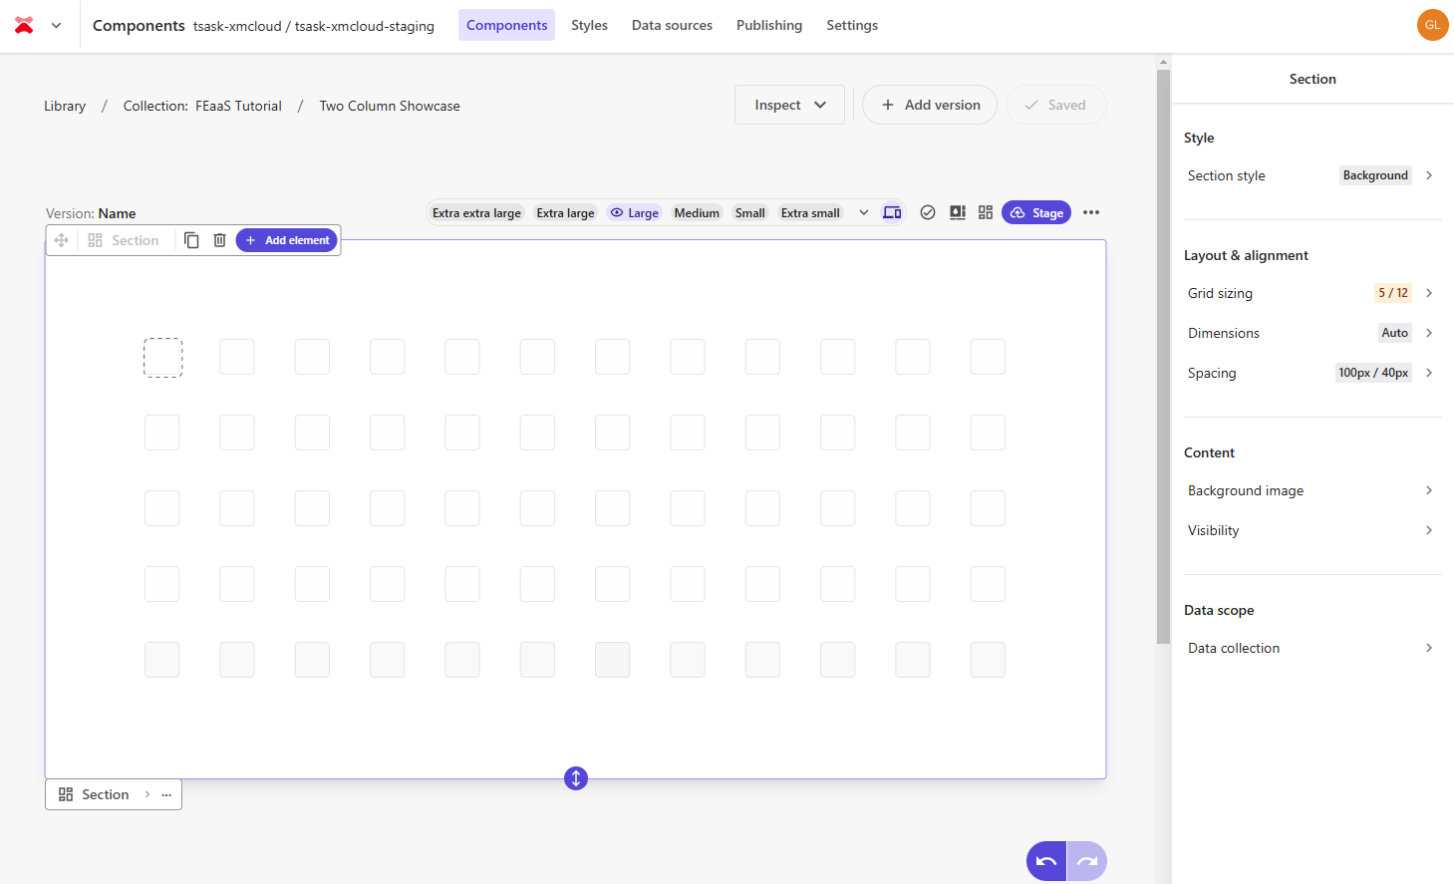Duplicate the section with copy icon
Viewport: 1454px width, 884px height.
pos(191,240)
